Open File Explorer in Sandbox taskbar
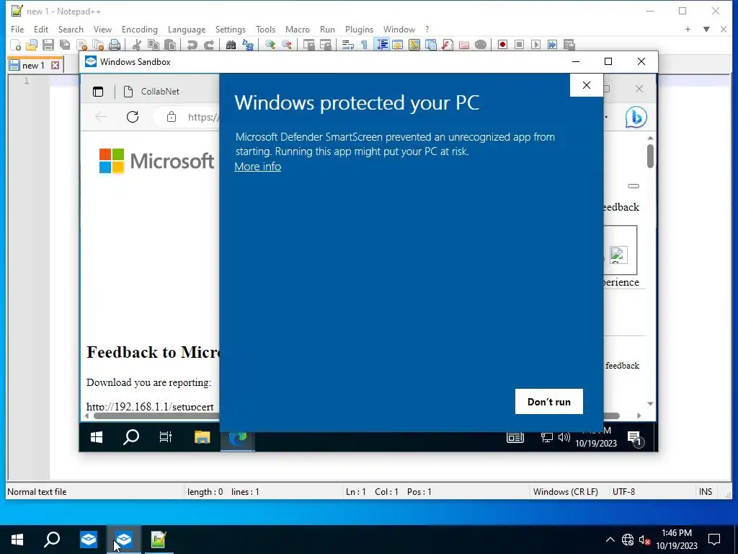The image size is (738, 554). [202, 438]
